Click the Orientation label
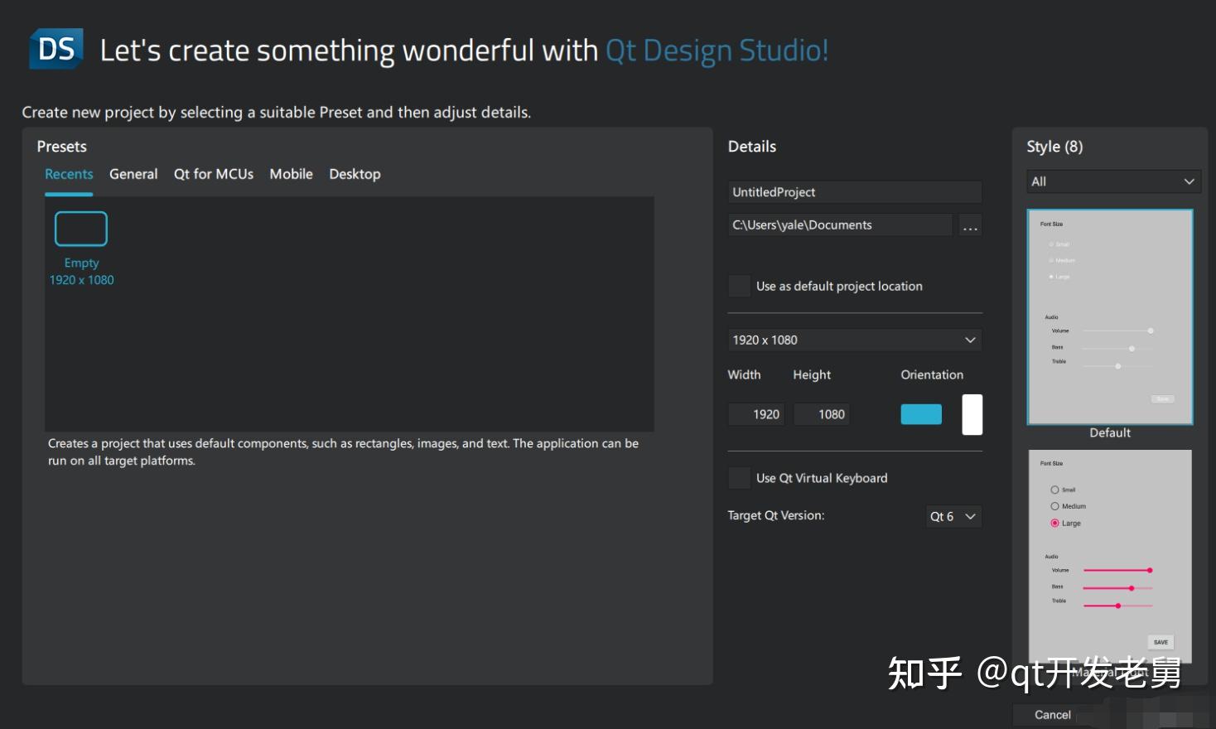Image resolution: width=1216 pixels, height=729 pixels. pos(932,375)
